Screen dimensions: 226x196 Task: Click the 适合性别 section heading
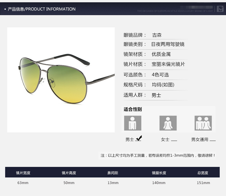133,109
